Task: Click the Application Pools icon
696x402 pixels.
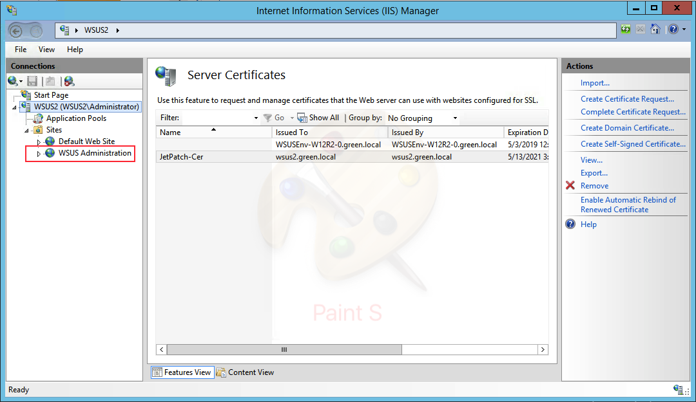Action: click(x=39, y=118)
